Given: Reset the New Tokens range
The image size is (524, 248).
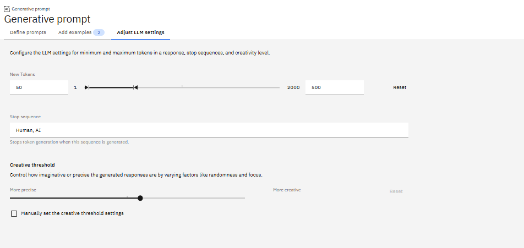Looking at the screenshot, I should pyautogui.click(x=400, y=87).
